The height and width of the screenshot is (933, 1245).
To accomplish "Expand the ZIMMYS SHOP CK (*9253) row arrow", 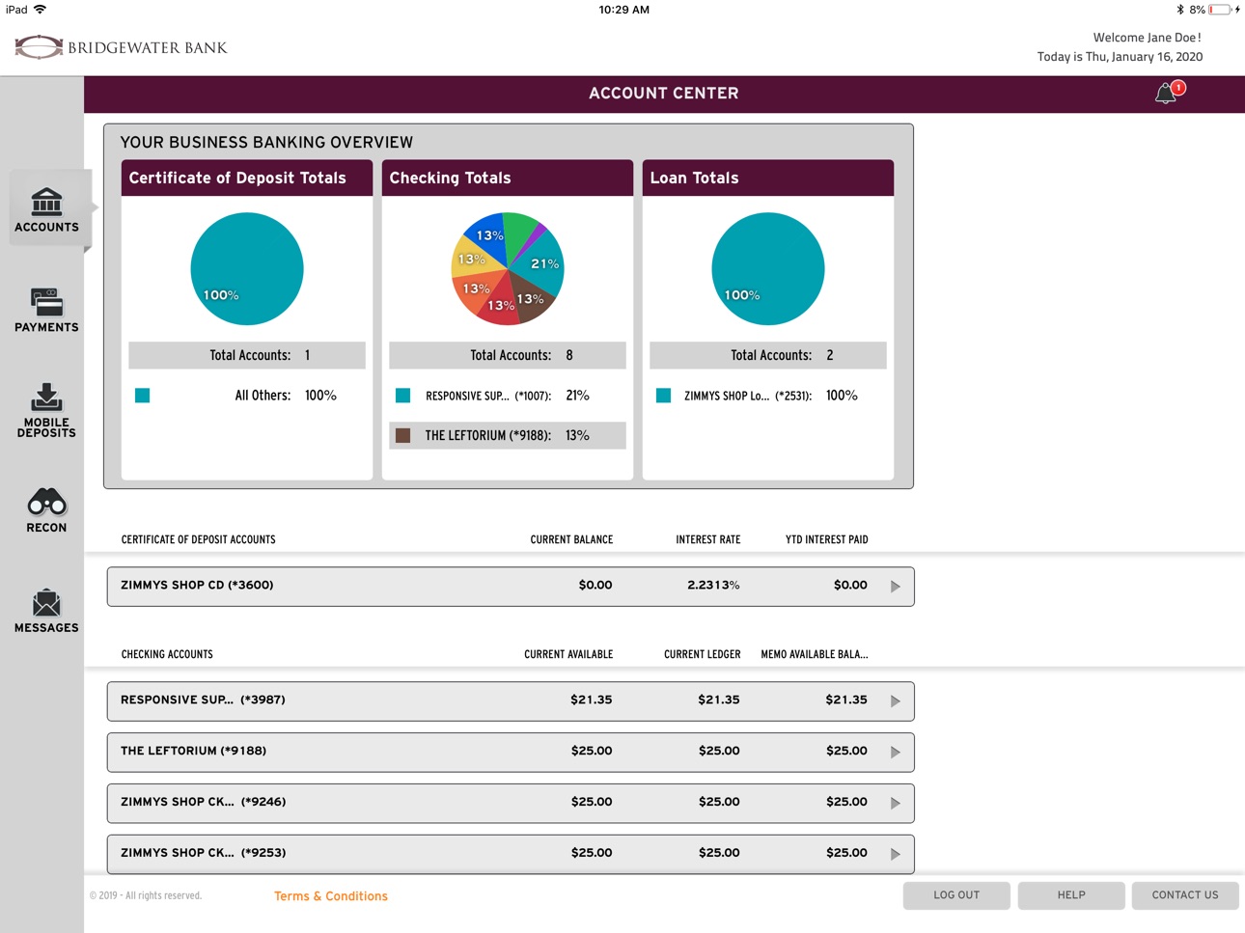I will [896, 855].
